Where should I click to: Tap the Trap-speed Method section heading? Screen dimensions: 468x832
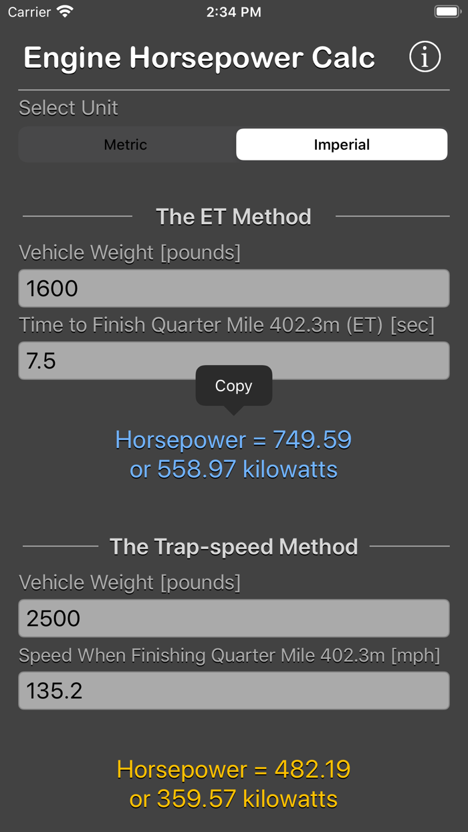click(x=234, y=546)
